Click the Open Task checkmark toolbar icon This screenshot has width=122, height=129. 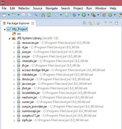[x=56, y=15]
